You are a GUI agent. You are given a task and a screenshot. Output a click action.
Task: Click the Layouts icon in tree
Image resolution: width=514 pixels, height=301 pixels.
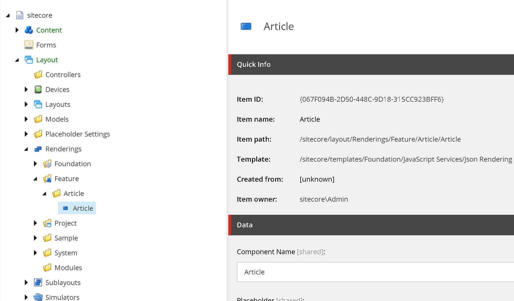[x=38, y=104]
